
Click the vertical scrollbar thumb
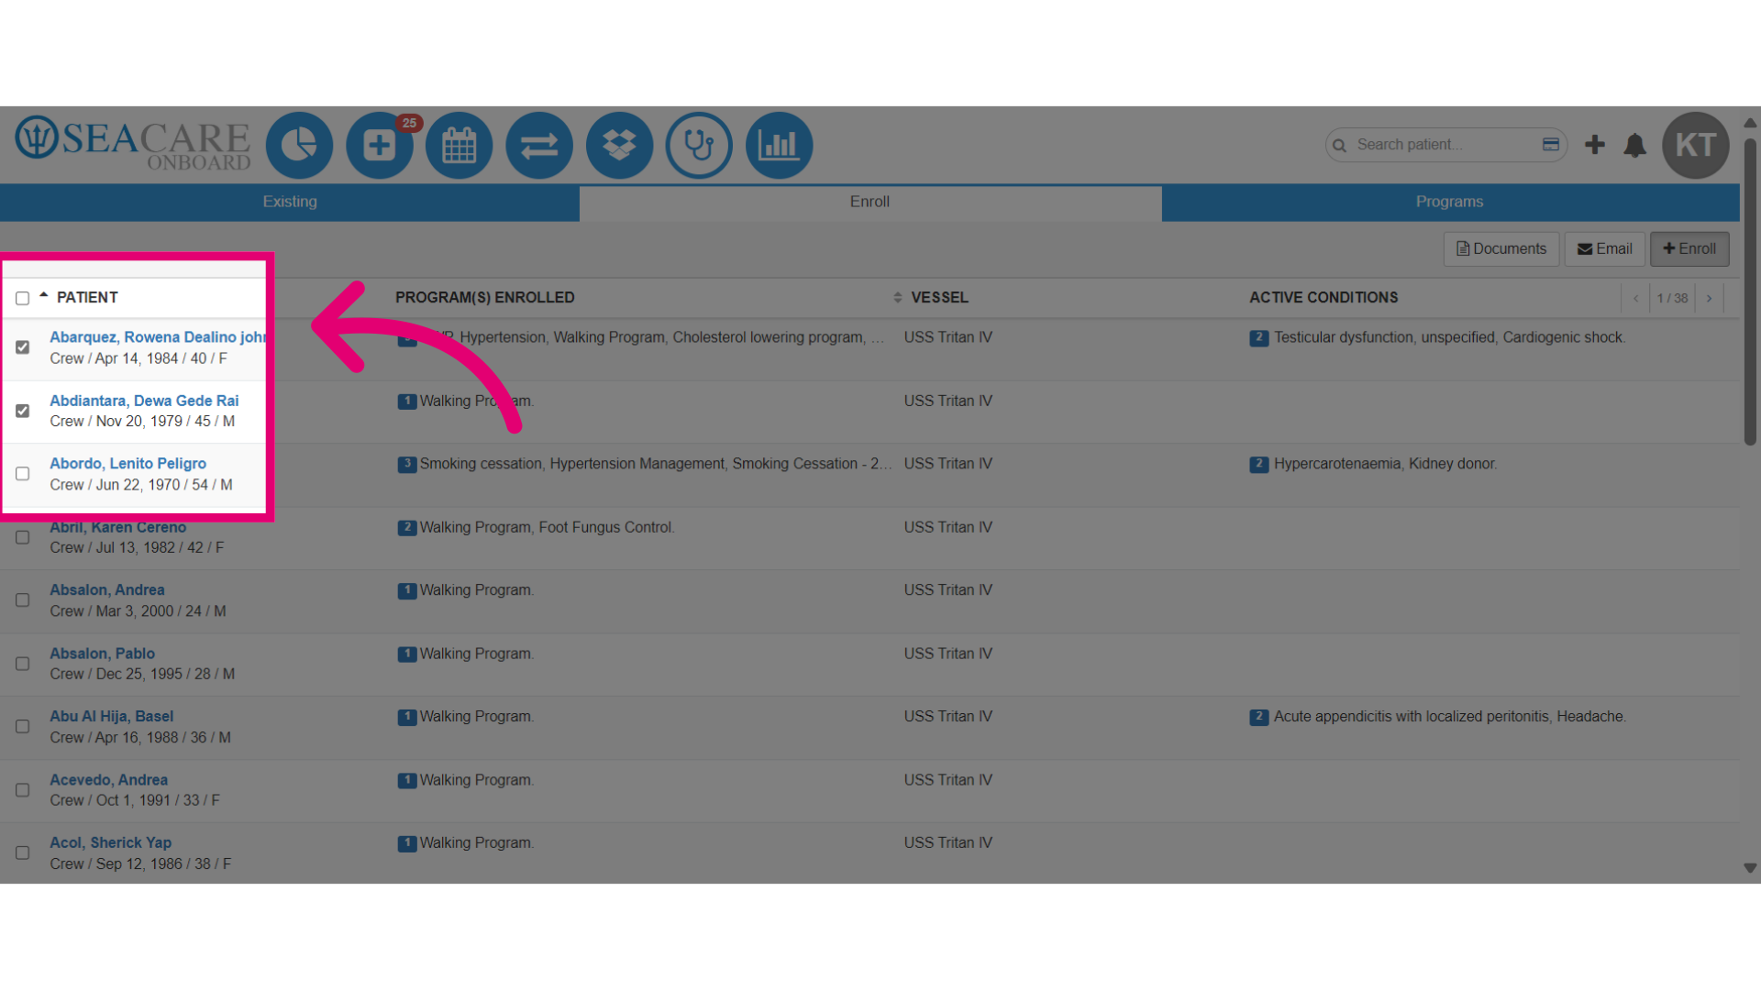point(1750,291)
